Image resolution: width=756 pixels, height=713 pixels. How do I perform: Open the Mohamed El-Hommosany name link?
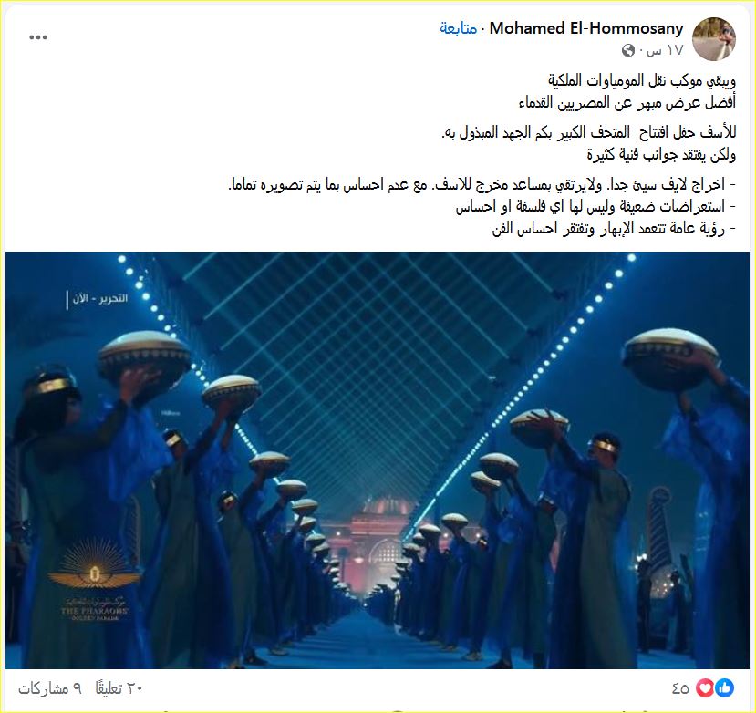[x=585, y=28]
